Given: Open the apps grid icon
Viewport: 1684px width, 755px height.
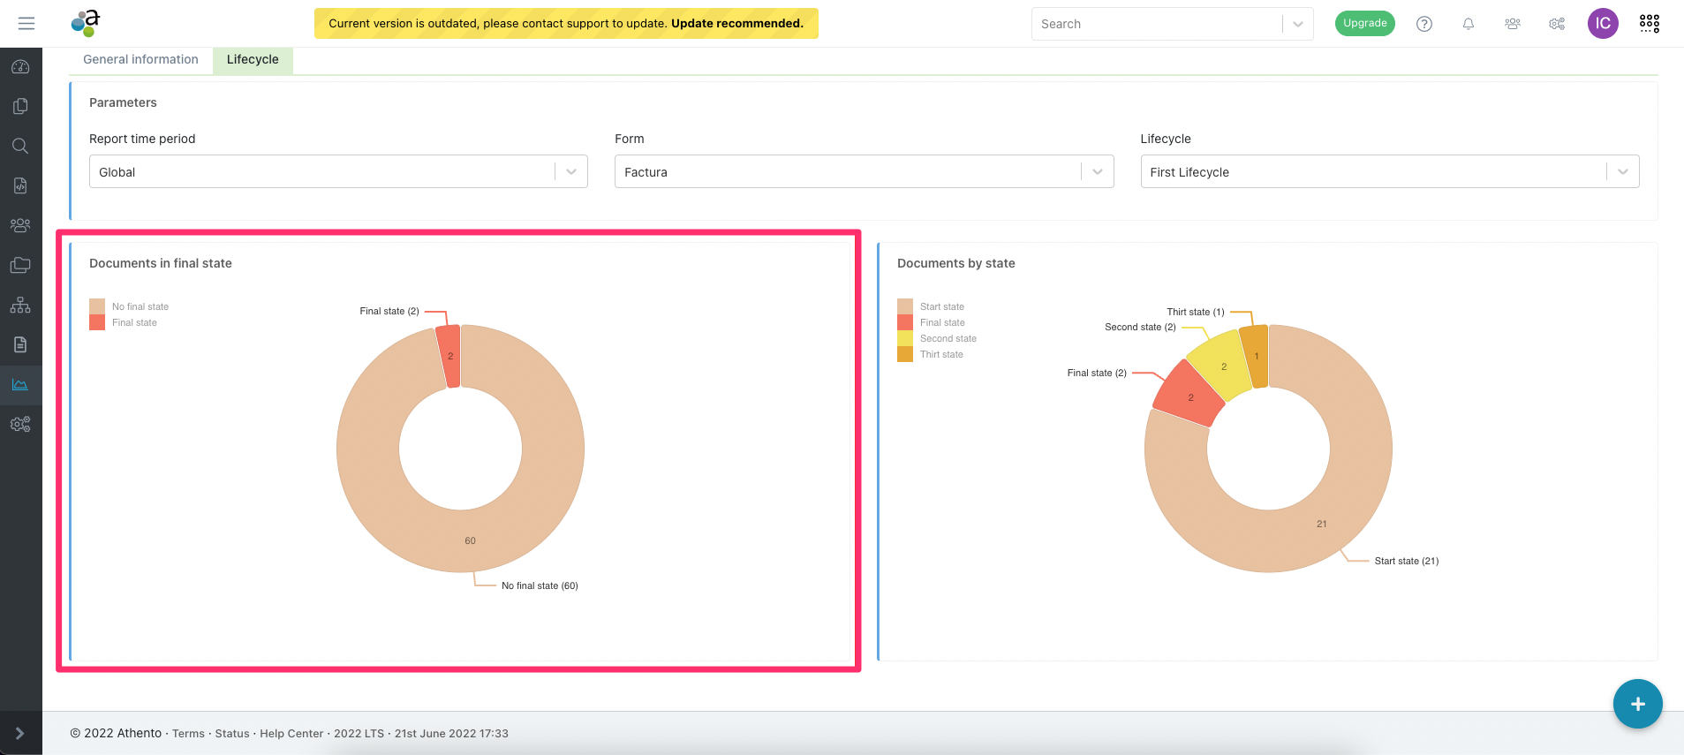Looking at the screenshot, I should (x=1649, y=24).
